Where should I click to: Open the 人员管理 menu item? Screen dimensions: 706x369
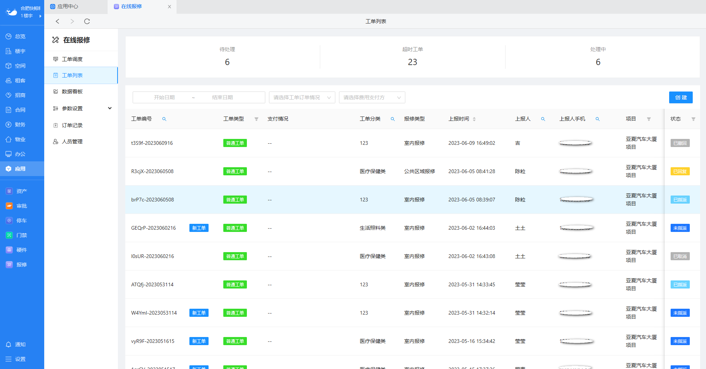coord(81,141)
